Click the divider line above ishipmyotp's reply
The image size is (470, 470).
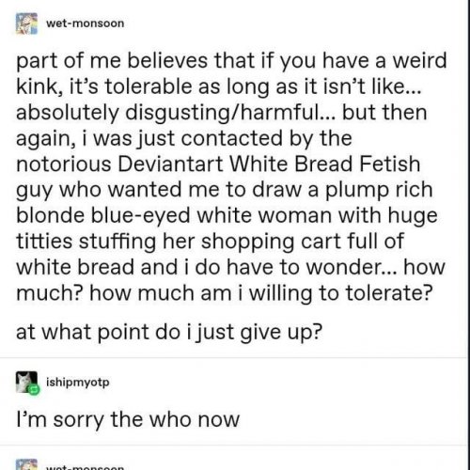pos(234,357)
